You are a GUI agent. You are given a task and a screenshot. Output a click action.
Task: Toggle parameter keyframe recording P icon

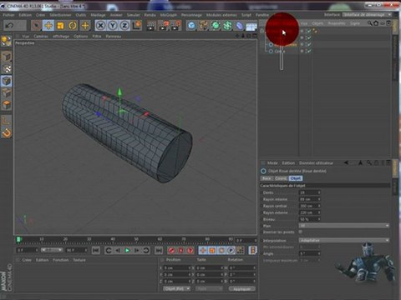click(x=231, y=251)
